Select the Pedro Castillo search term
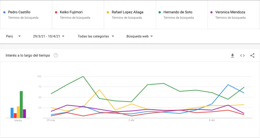 pos(19,12)
